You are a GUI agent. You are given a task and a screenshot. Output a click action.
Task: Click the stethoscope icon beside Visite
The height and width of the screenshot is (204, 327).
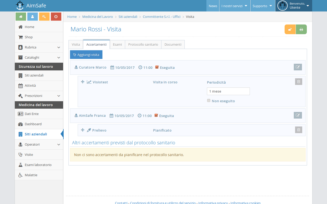[x=20, y=155]
